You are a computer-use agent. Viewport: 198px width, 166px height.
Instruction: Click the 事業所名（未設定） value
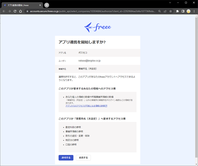pyautogui.click(x=88, y=69)
